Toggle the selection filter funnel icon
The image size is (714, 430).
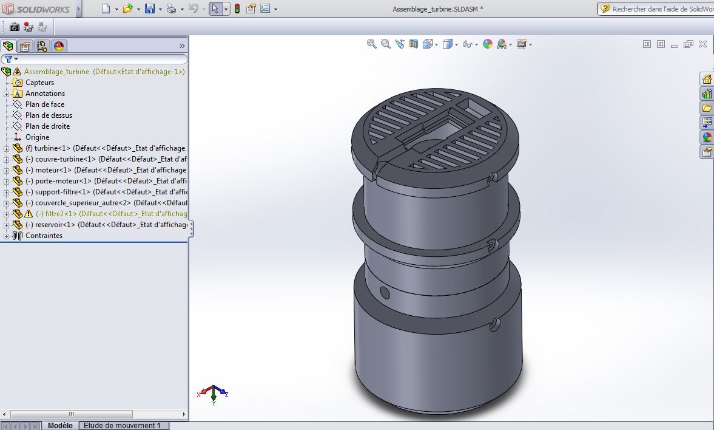pos(10,59)
